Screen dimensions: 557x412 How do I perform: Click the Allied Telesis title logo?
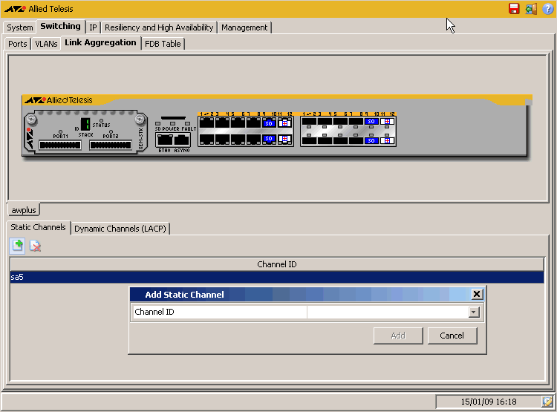39,9
